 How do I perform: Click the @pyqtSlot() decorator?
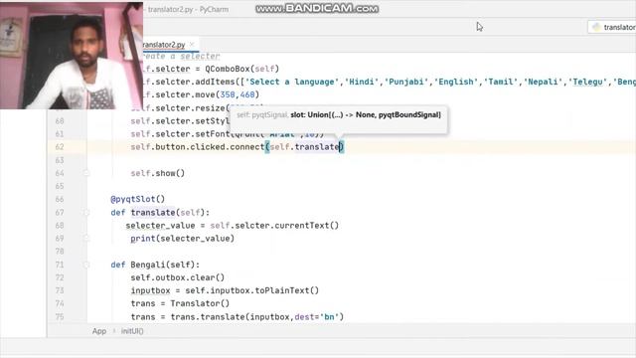pyautogui.click(x=137, y=199)
